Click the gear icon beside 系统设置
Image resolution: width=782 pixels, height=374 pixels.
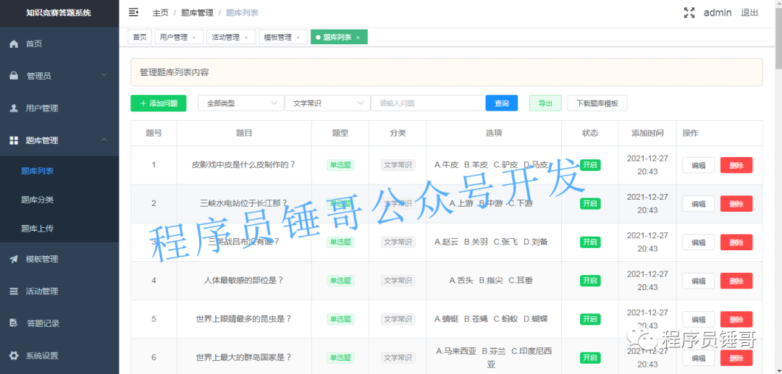click(x=14, y=356)
